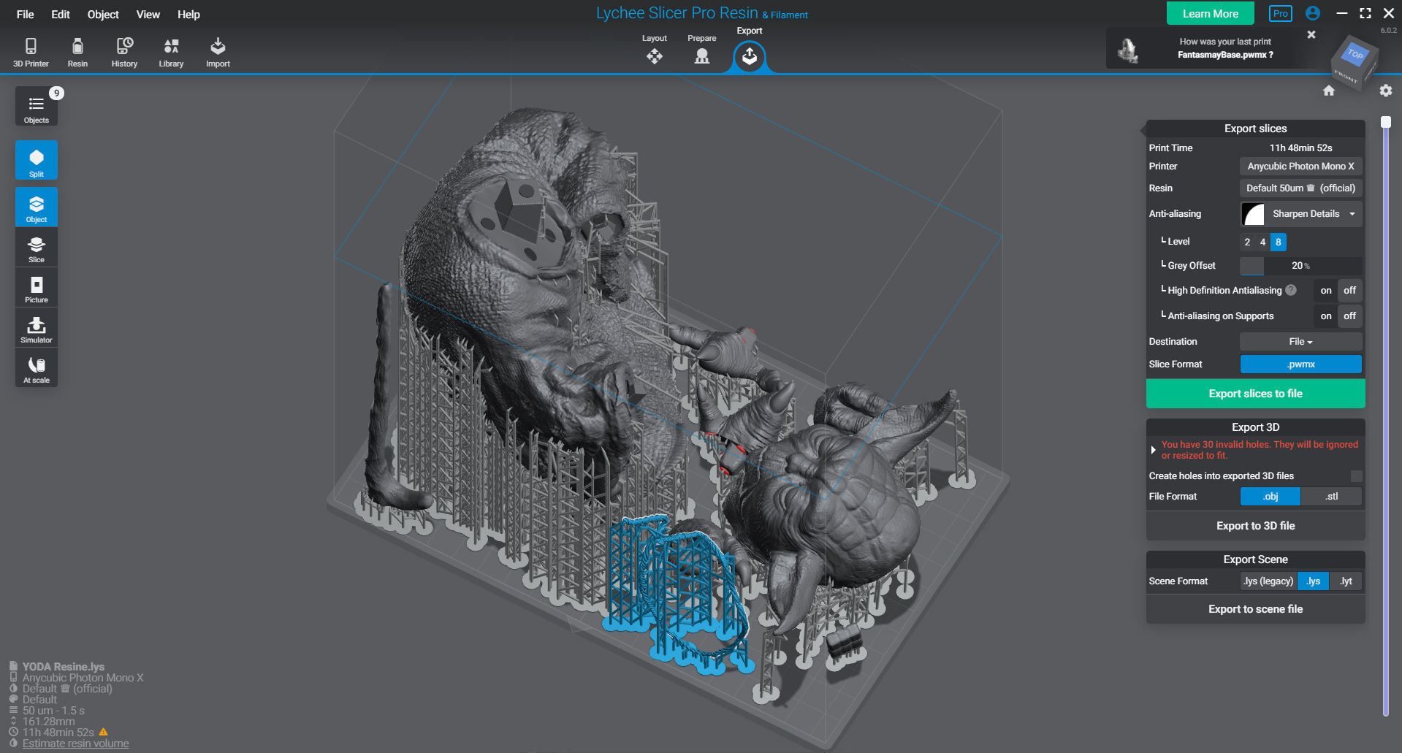Open the View menu

(148, 14)
